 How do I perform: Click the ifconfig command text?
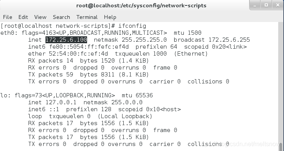(132, 26)
